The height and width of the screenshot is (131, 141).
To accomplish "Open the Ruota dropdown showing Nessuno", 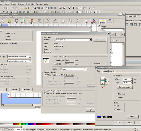I will click(x=73, y=69).
